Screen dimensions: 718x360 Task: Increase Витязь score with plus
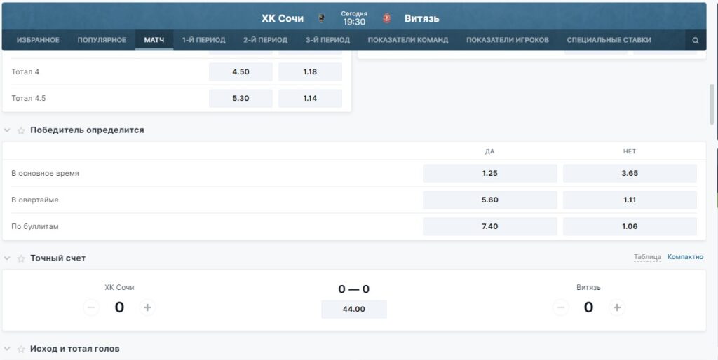click(x=617, y=307)
